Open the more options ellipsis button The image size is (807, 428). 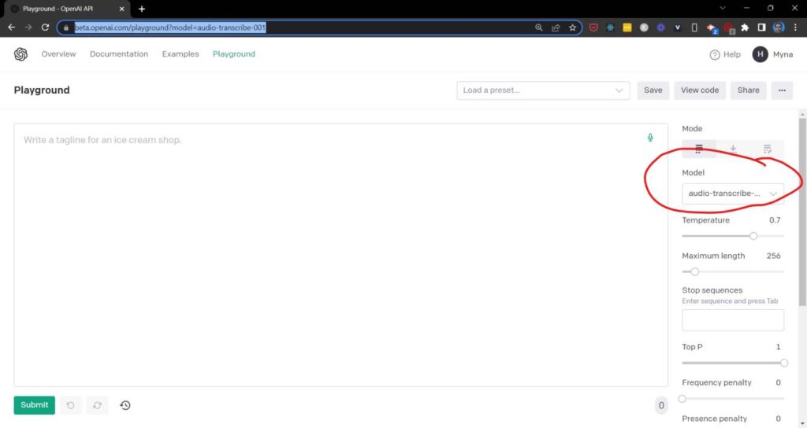[782, 90]
